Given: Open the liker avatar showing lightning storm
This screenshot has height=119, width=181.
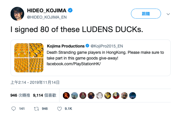Looking at the screenshot, I should [132, 95].
